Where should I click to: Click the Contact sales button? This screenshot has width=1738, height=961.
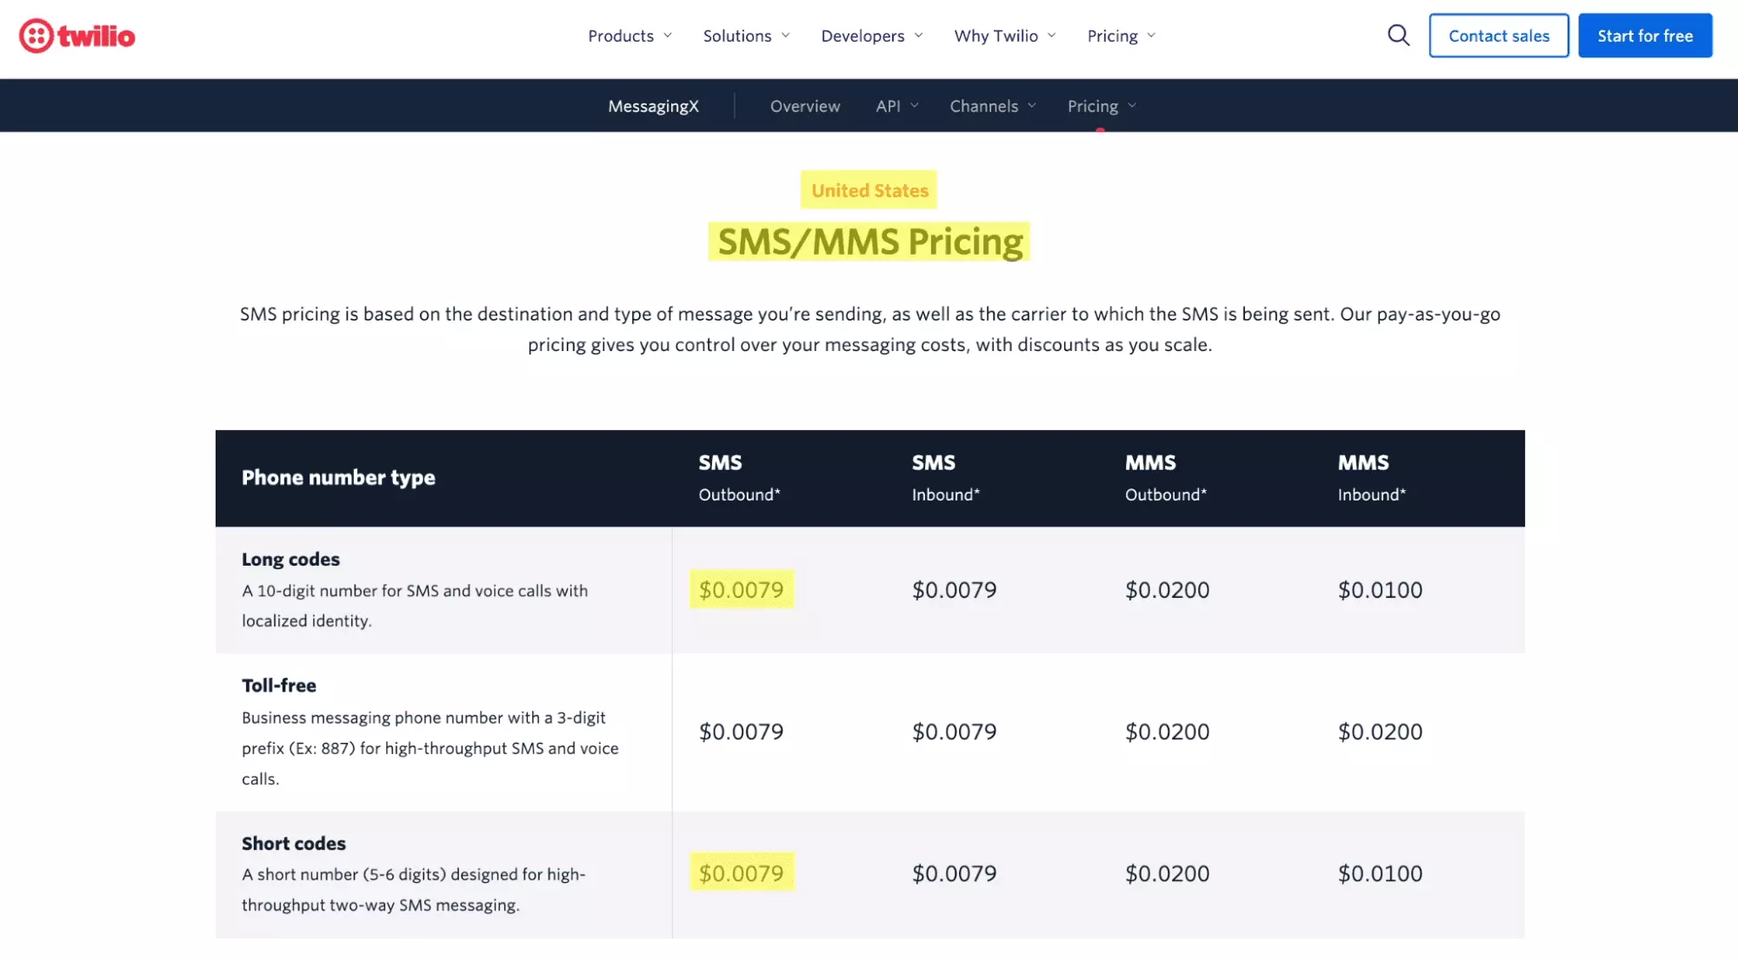point(1499,36)
